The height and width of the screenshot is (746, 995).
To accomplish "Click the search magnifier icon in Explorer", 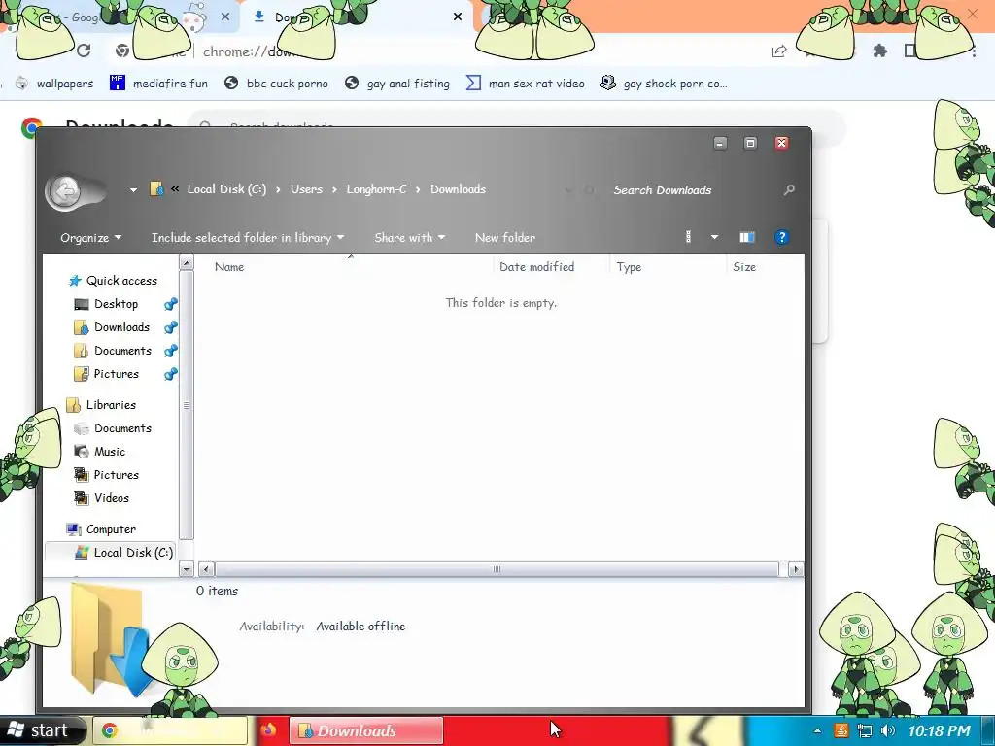I will click(789, 189).
